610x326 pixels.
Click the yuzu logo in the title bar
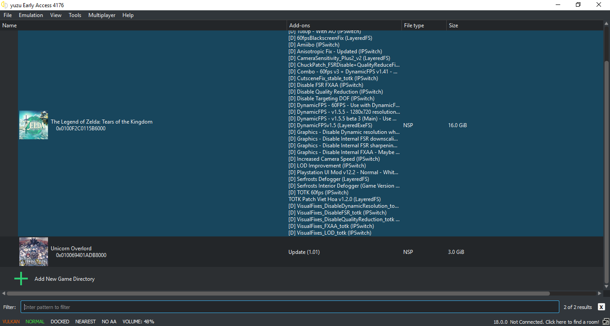click(5, 5)
